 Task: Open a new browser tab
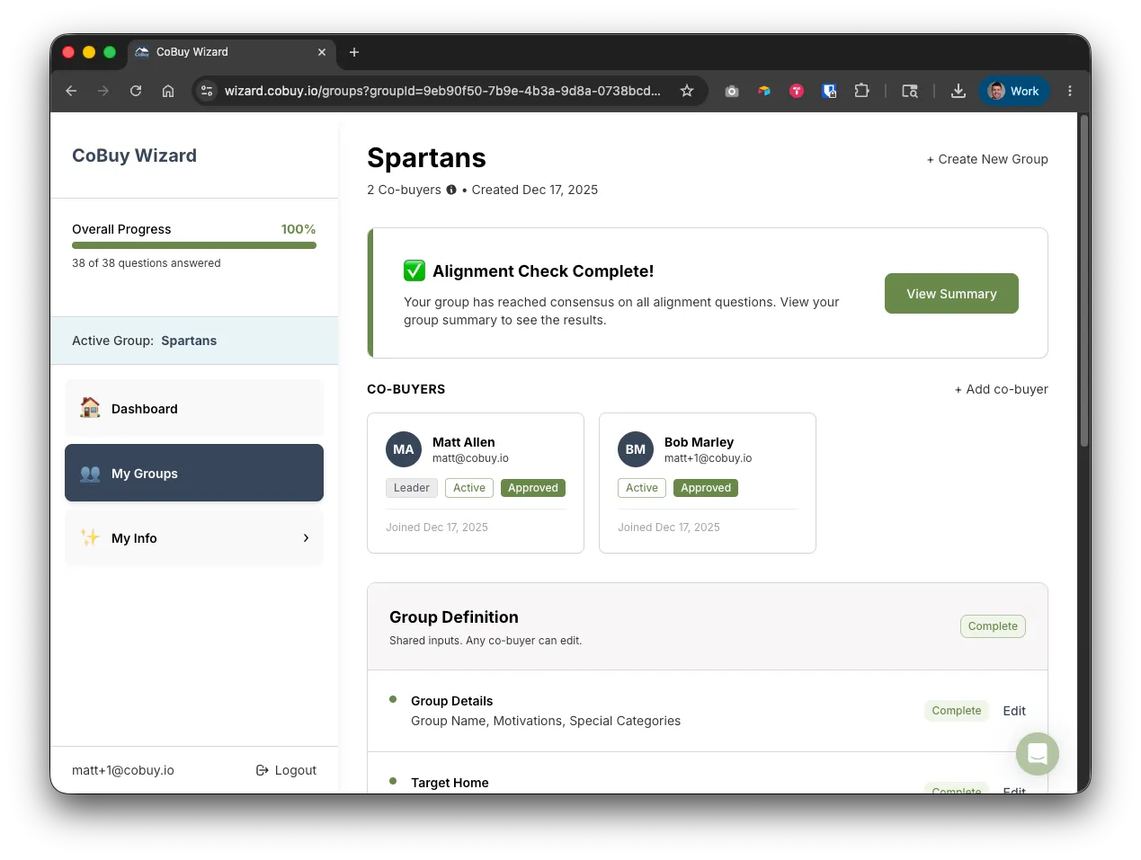(x=354, y=52)
